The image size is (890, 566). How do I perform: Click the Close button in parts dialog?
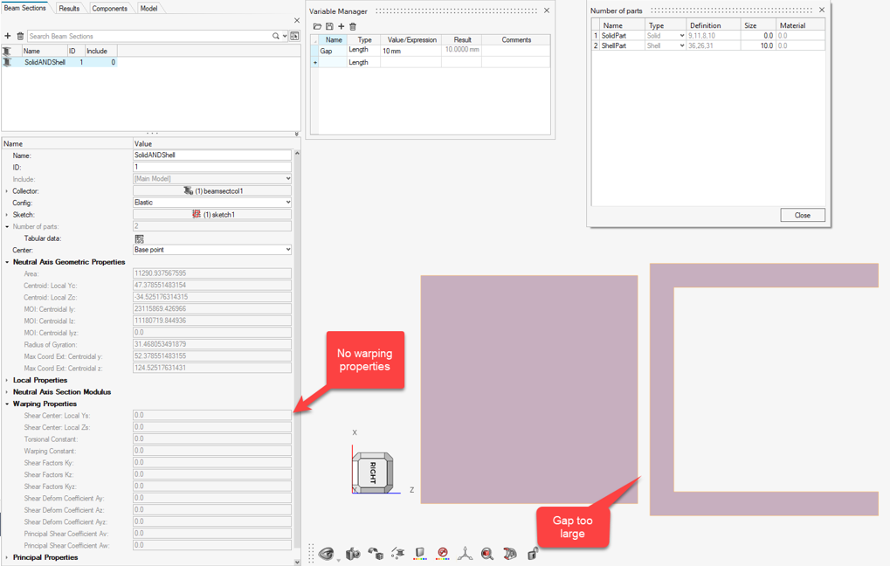(802, 215)
